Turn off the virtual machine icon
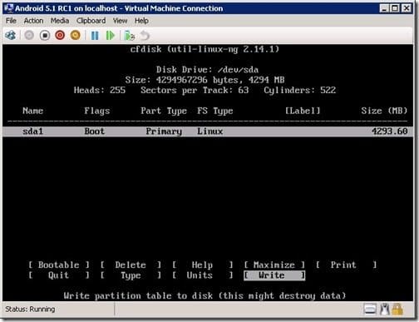The width and height of the screenshot is (419, 322). tap(45, 35)
